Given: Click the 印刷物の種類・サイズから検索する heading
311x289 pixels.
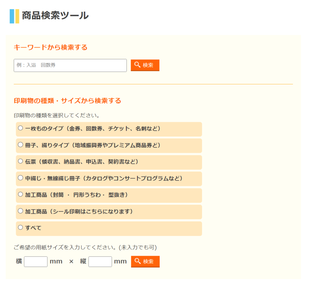Looking at the screenshot, I should point(67,101).
